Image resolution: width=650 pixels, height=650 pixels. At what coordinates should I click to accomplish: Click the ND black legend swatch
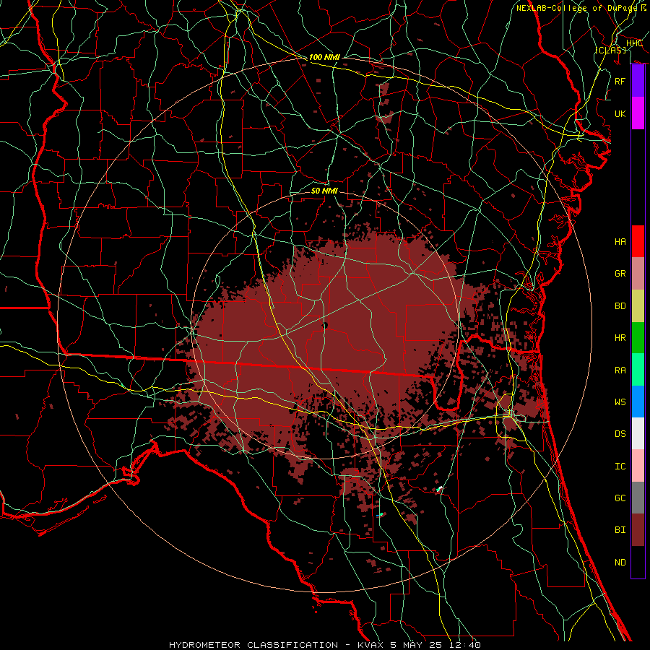pos(638,562)
